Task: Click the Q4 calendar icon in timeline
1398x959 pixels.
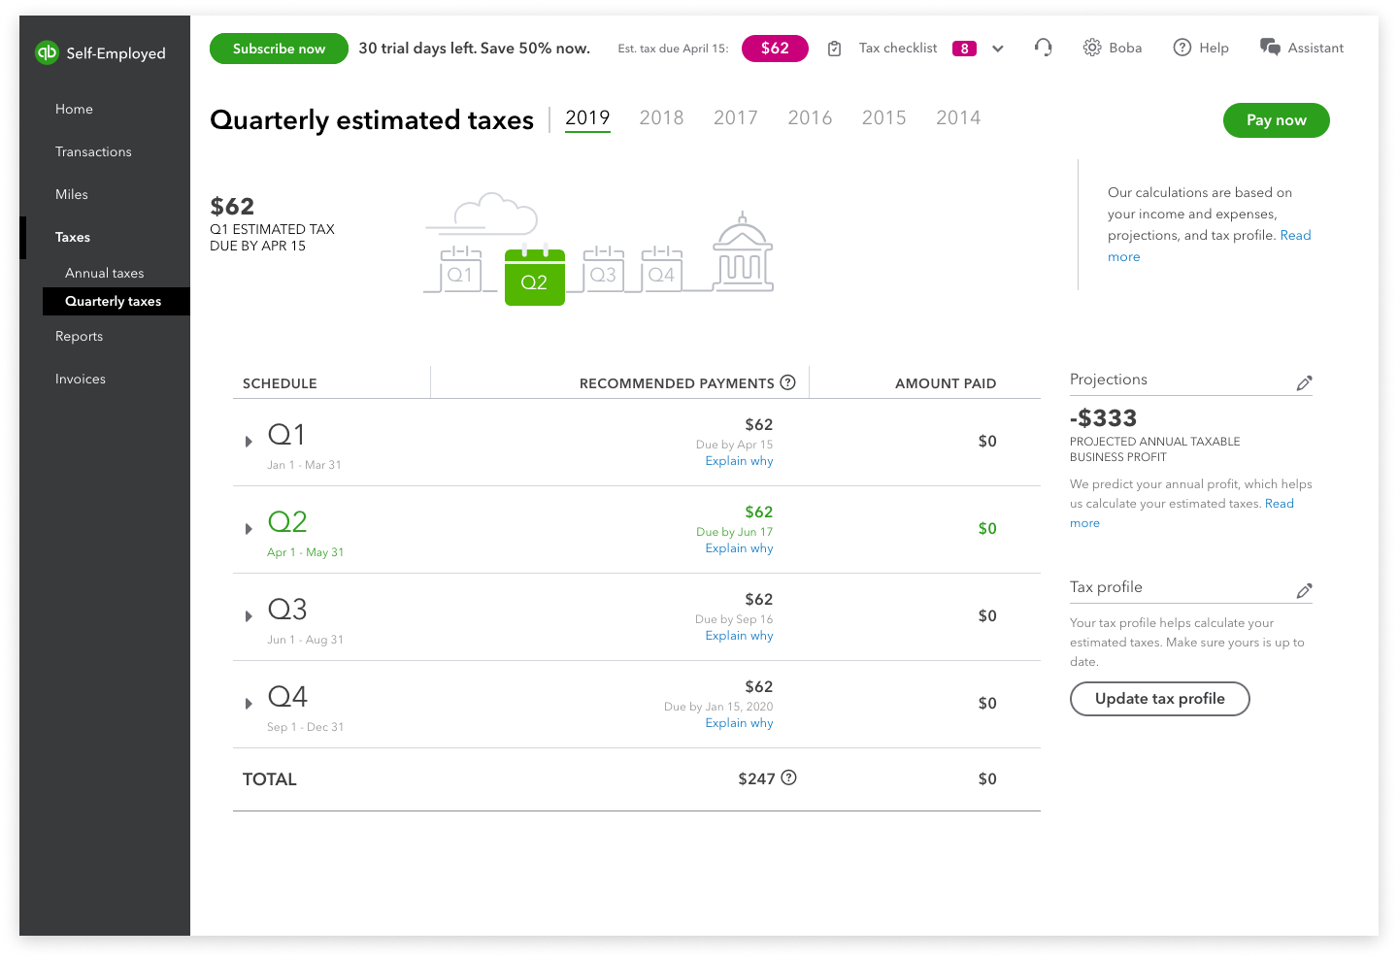Action: click(662, 269)
